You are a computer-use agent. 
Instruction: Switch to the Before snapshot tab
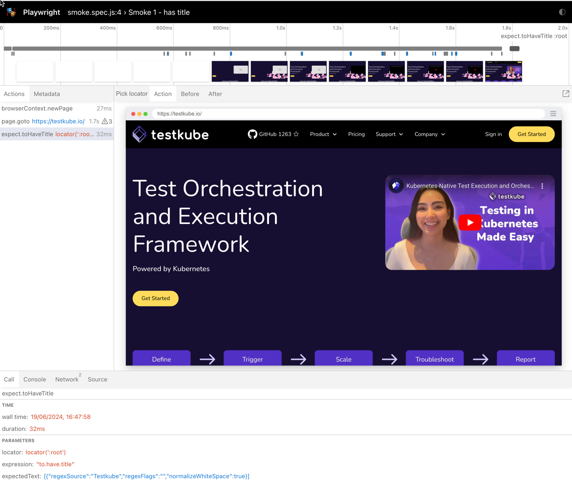coord(190,94)
